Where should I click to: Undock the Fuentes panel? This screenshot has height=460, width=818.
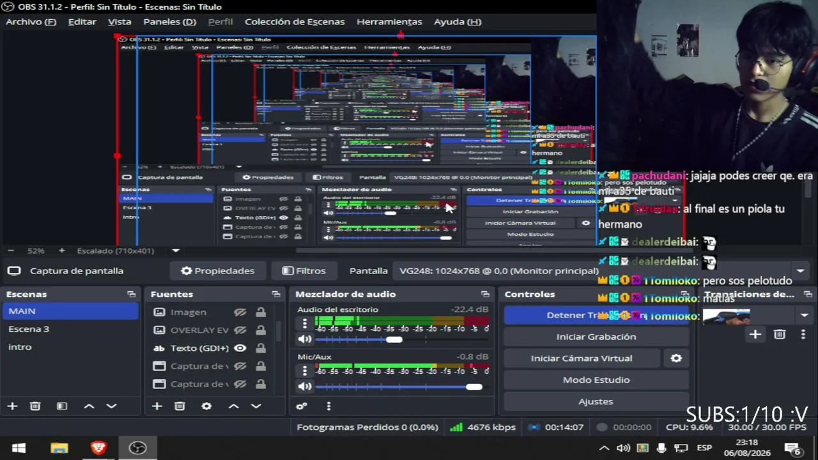pyautogui.click(x=276, y=294)
